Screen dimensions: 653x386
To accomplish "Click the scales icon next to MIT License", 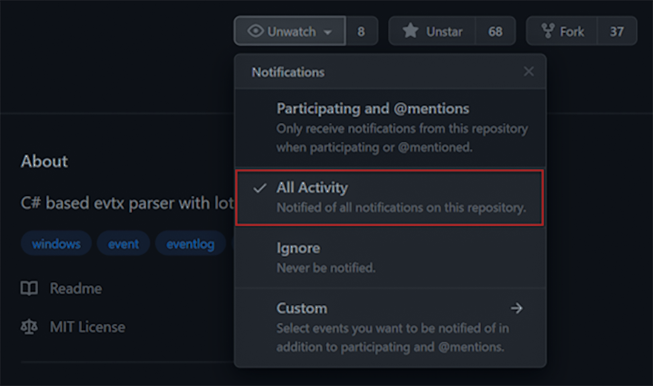I will click(x=29, y=327).
